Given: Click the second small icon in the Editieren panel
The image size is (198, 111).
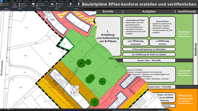Looking at the screenshot, I should pyautogui.click(x=1, y=5).
